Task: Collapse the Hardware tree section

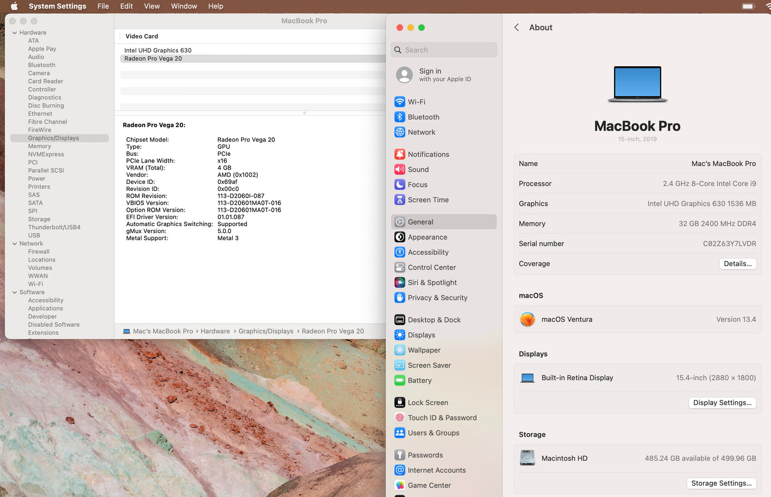Action: (14, 33)
